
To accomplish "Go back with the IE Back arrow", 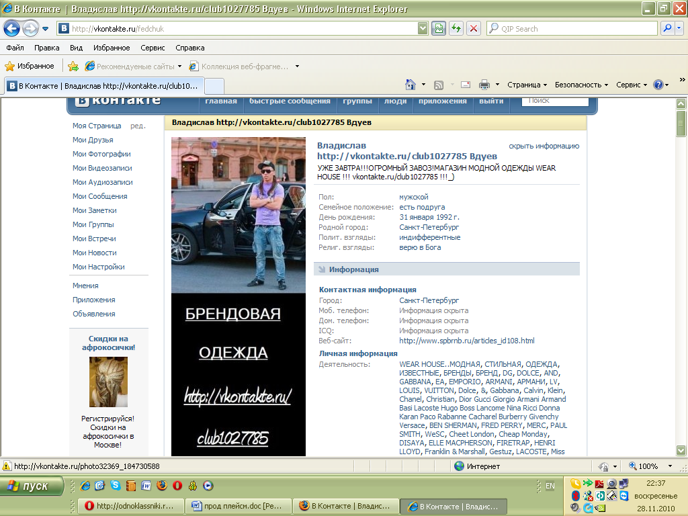I will pyautogui.click(x=12, y=29).
